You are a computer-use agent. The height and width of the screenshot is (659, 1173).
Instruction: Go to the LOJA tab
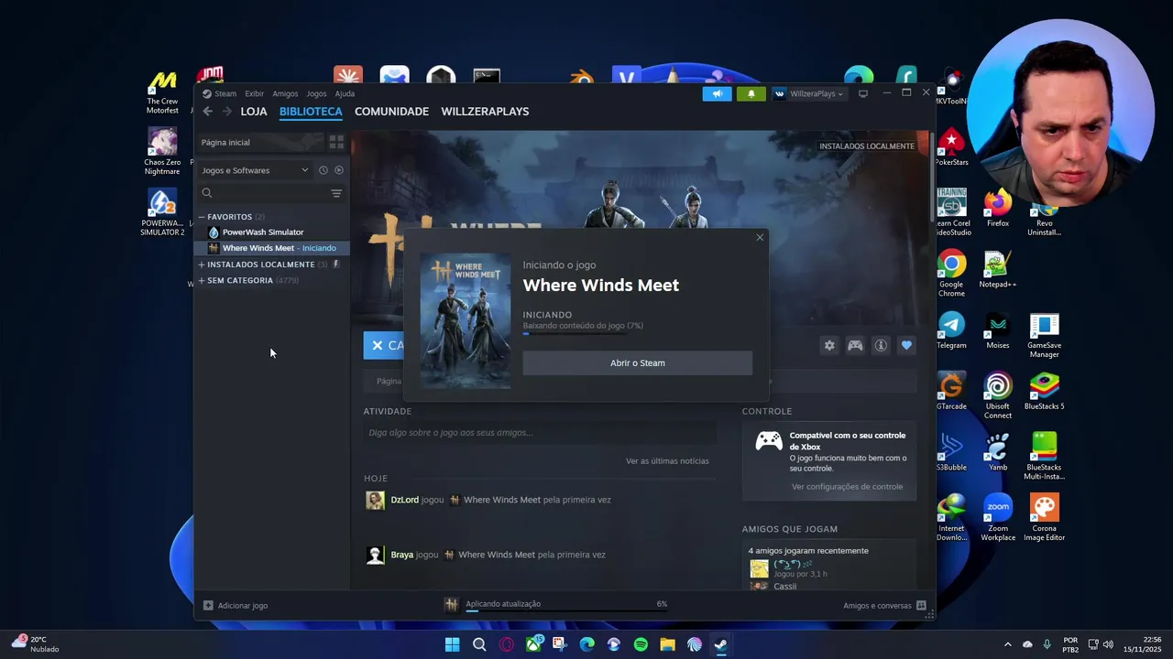254,112
